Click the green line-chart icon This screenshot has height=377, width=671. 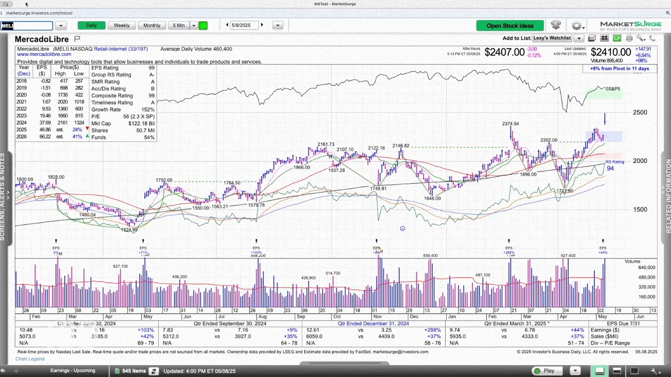coord(617,38)
